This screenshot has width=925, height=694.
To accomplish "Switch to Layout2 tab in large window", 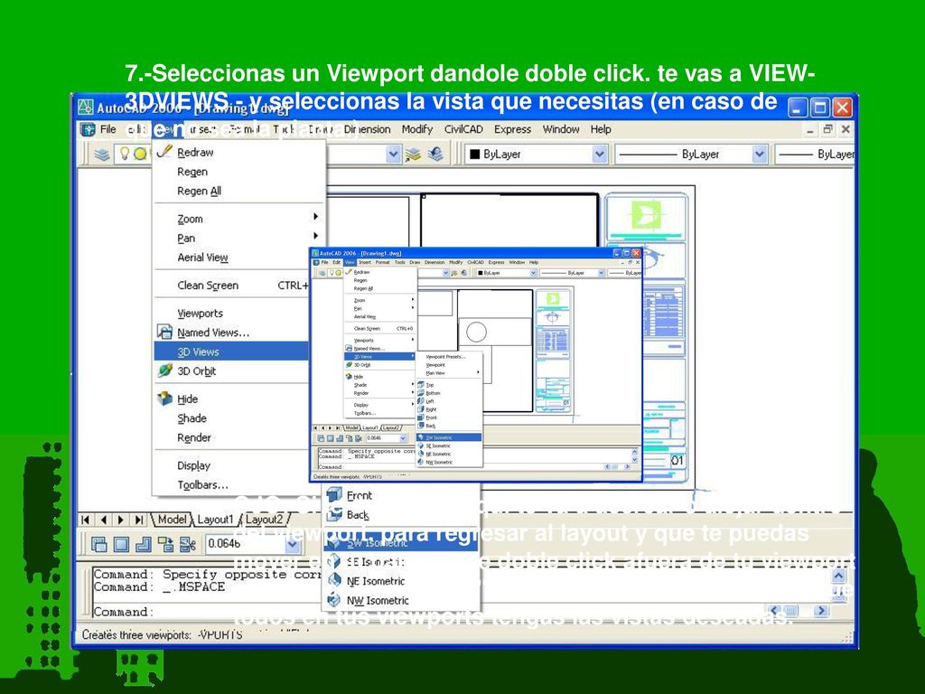I will pyautogui.click(x=264, y=520).
